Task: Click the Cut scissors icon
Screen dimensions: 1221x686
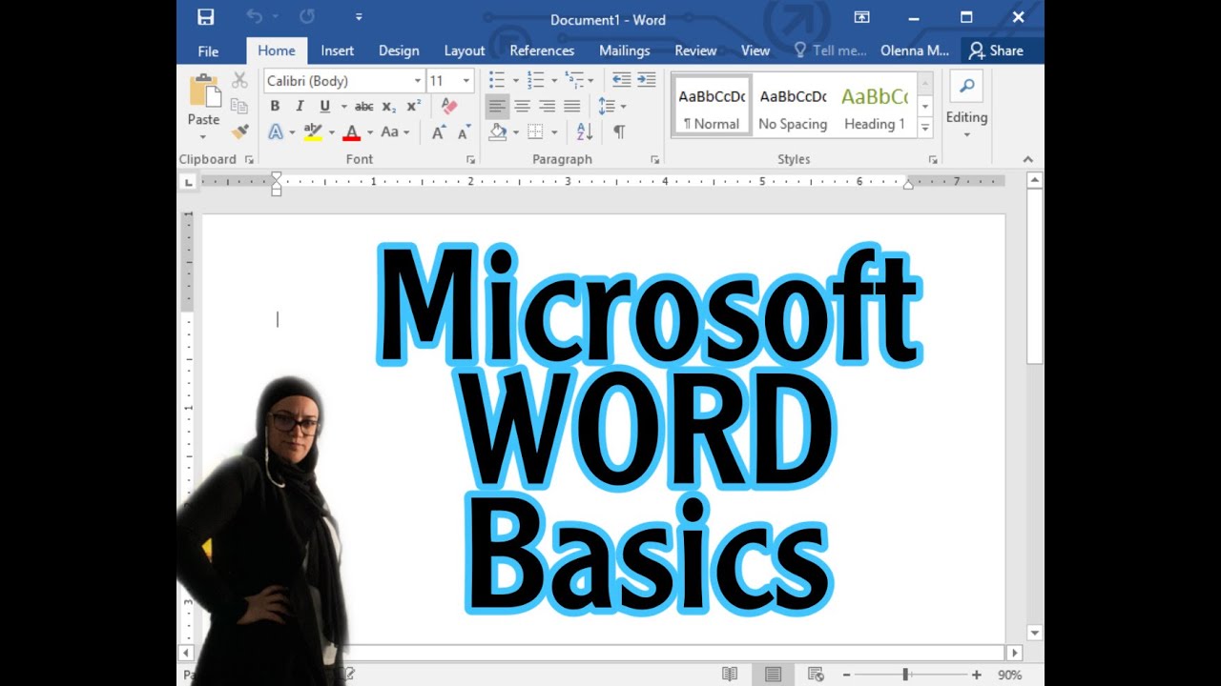Action: pyautogui.click(x=239, y=80)
